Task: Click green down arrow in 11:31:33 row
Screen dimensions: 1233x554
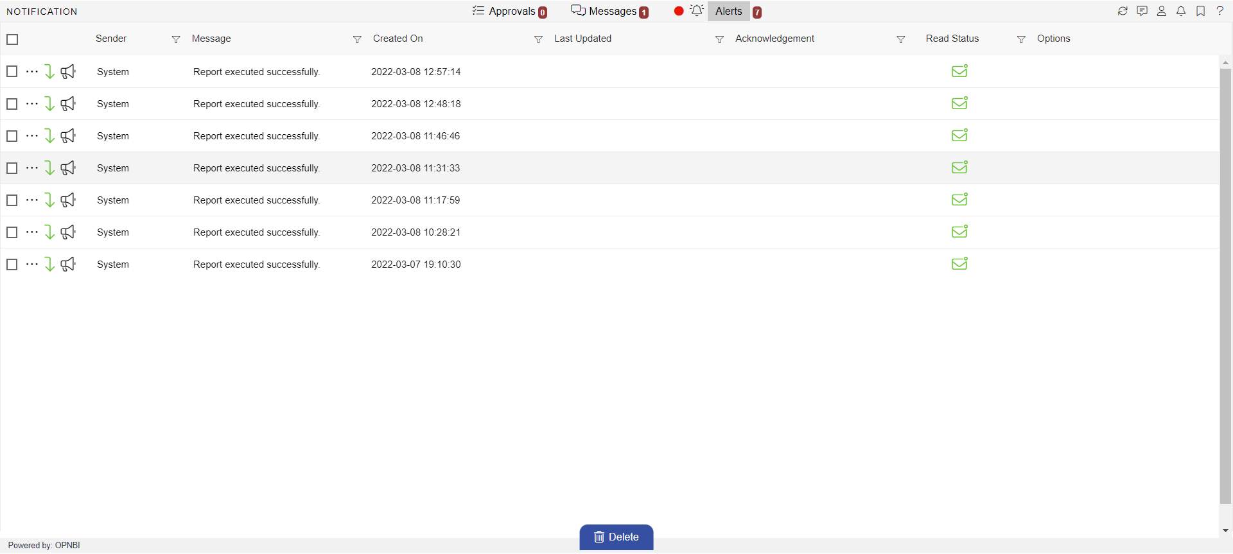Action: click(x=49, y=168)
